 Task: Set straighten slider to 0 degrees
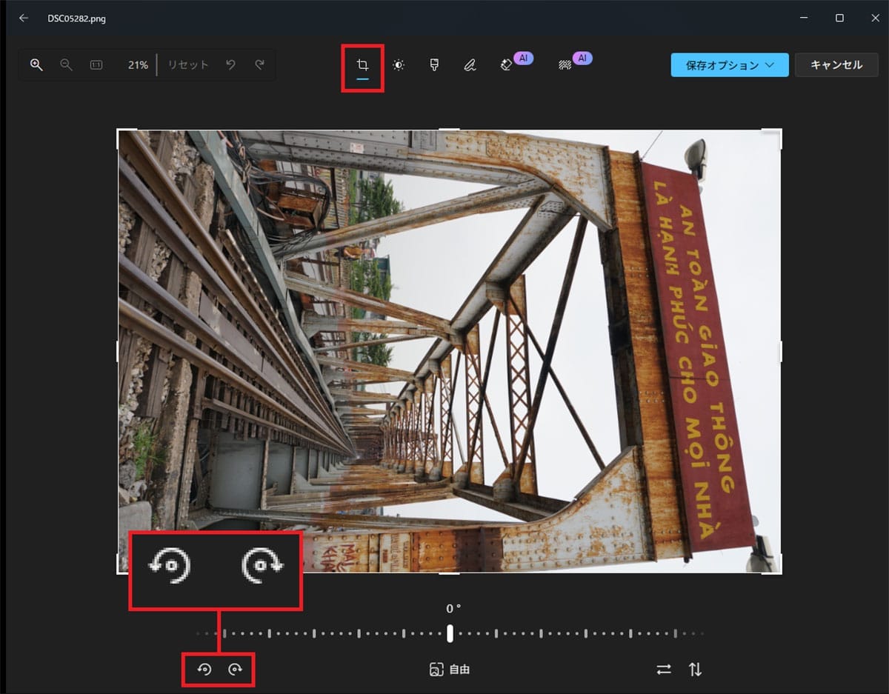click(450, 633)
